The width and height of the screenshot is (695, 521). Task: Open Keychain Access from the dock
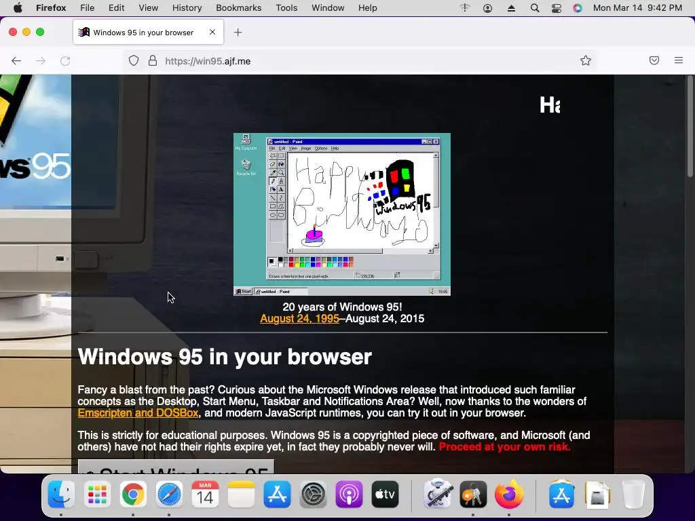click(x=473, y=494)
